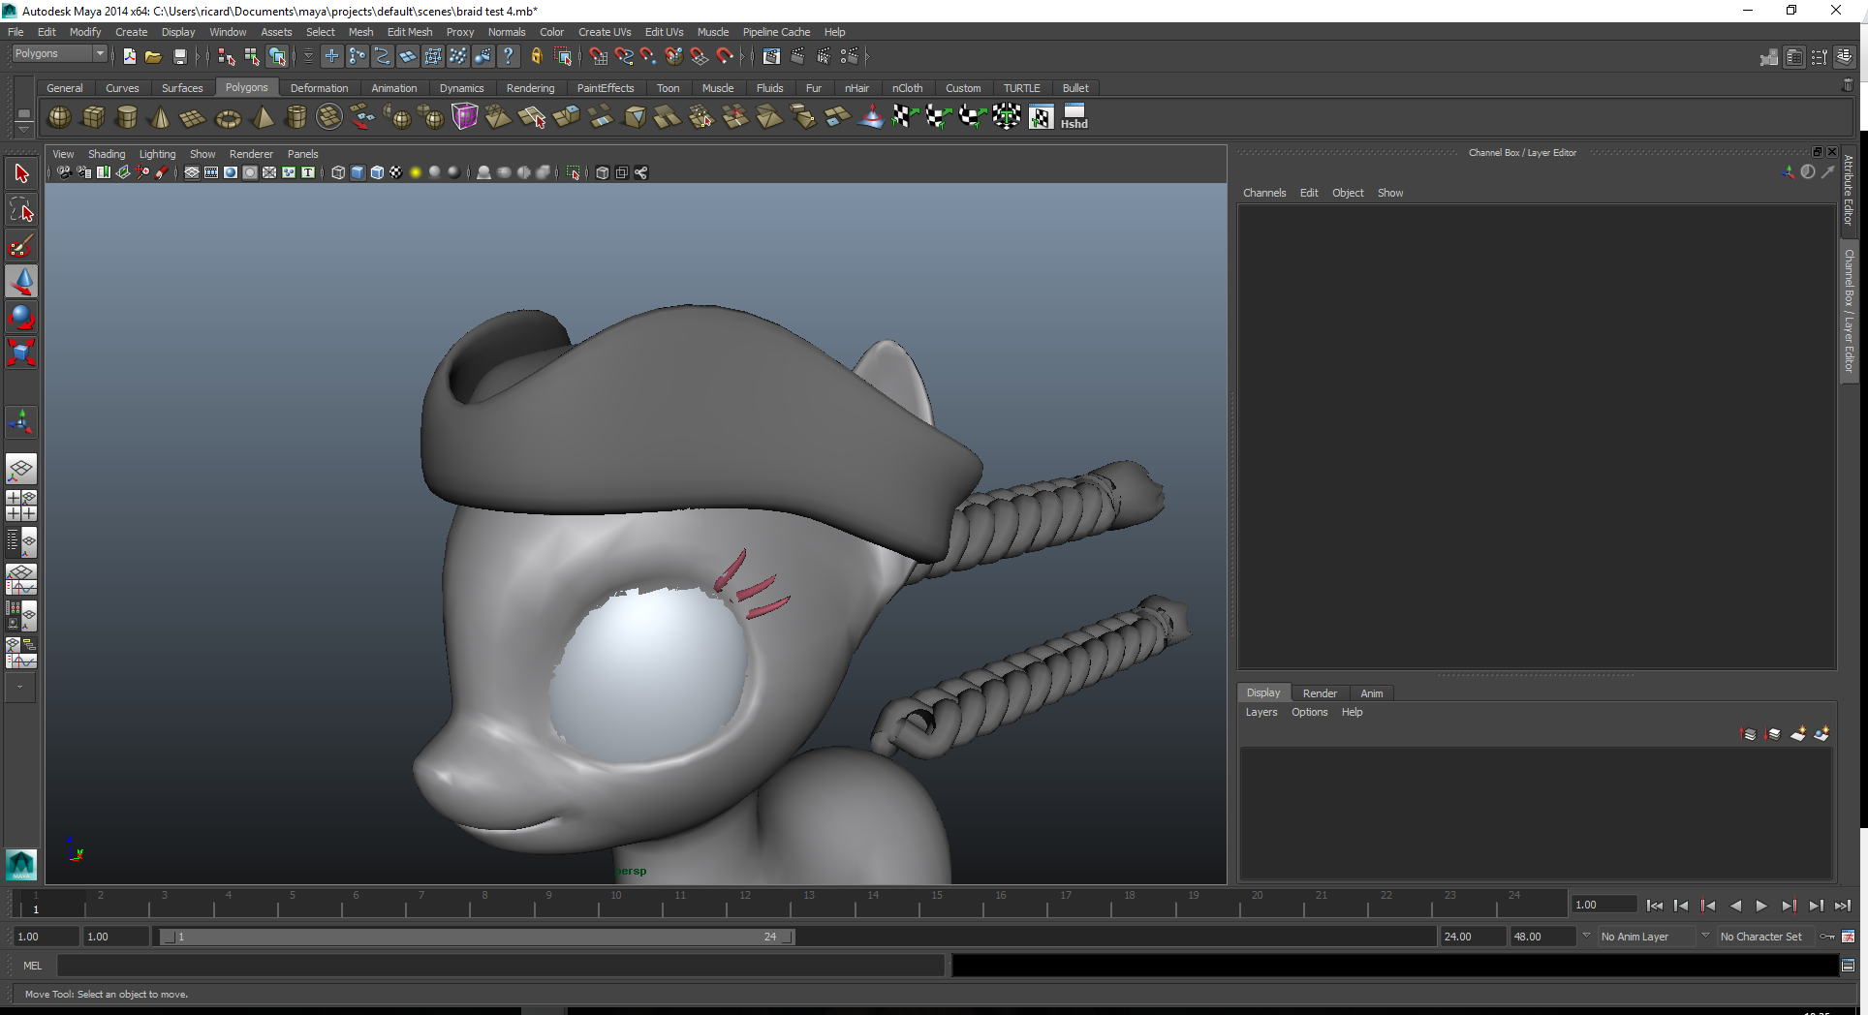Activate the Scale tool in toolbox
Screen dimensions: 1868x1015
(21, 352)
